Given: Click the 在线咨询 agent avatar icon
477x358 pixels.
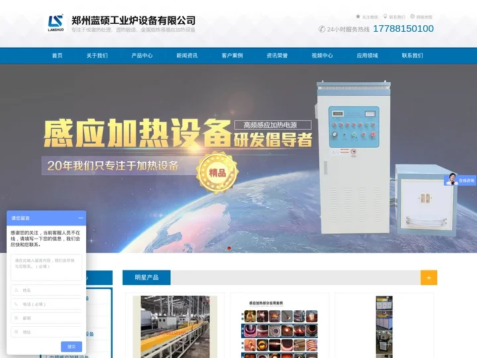Looking at the screenshot, I should [x=452, y=179].
